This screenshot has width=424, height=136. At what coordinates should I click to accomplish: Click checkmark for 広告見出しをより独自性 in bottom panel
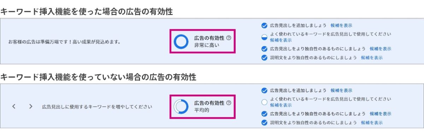(x=264, y=114)
